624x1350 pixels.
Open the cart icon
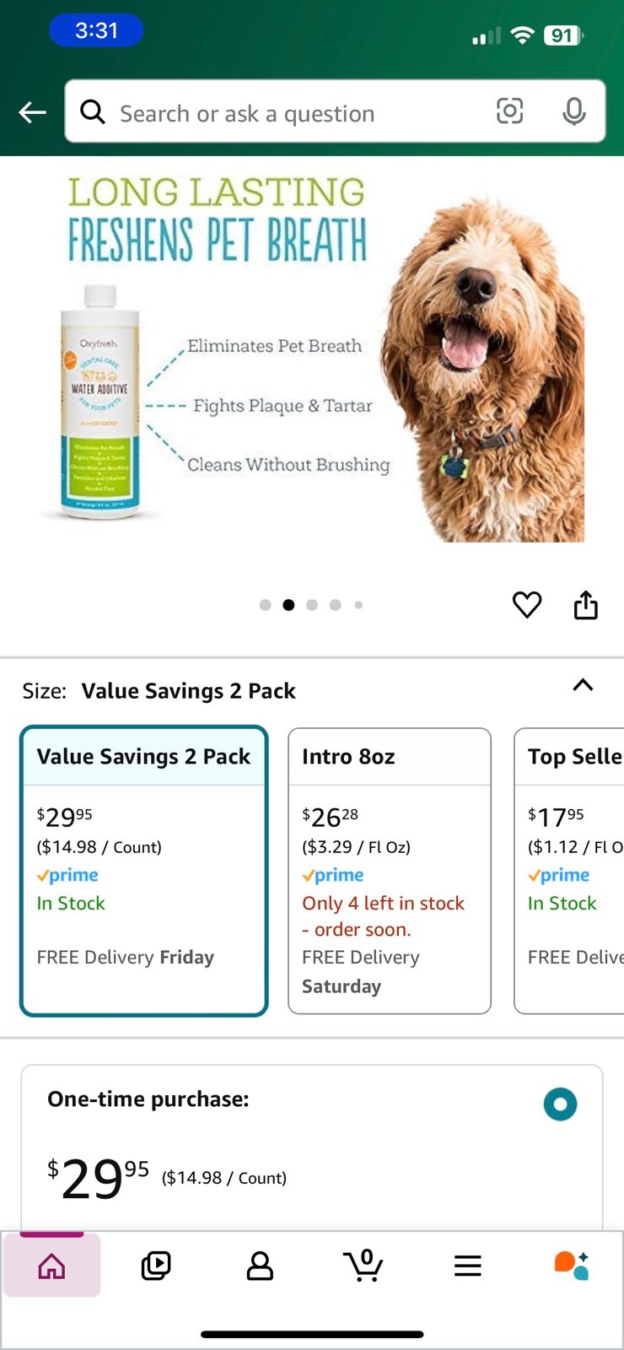[363, 1265]
